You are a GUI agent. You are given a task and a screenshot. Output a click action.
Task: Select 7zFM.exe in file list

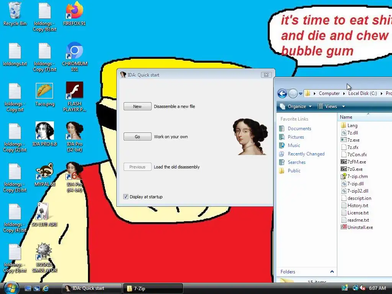coord(353,162)
